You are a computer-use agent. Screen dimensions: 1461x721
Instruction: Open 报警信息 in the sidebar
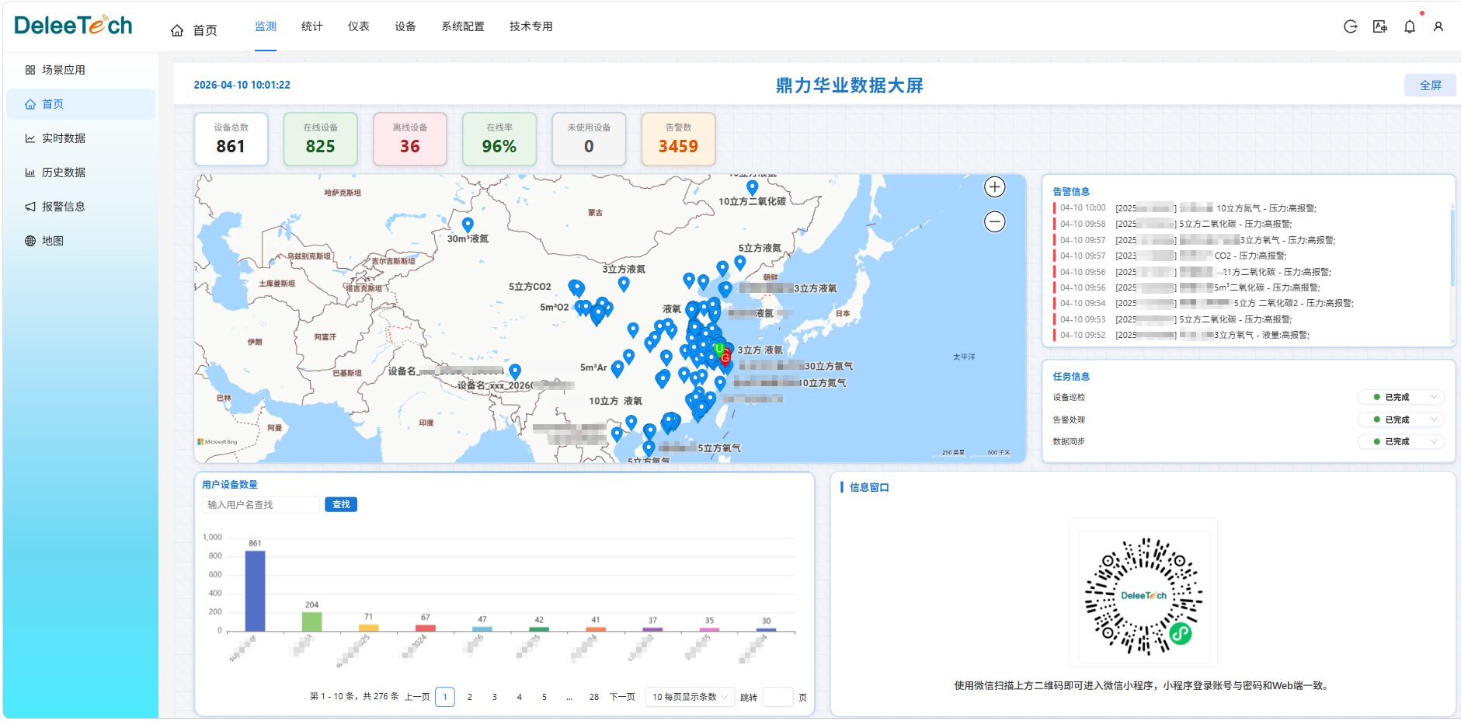(63, 207)
